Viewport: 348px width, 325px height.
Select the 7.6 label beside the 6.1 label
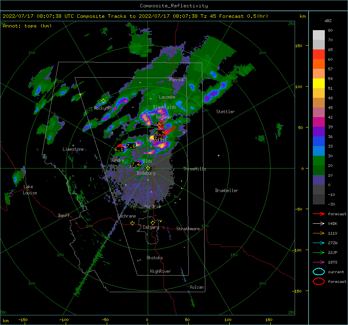tap(131, 146)
